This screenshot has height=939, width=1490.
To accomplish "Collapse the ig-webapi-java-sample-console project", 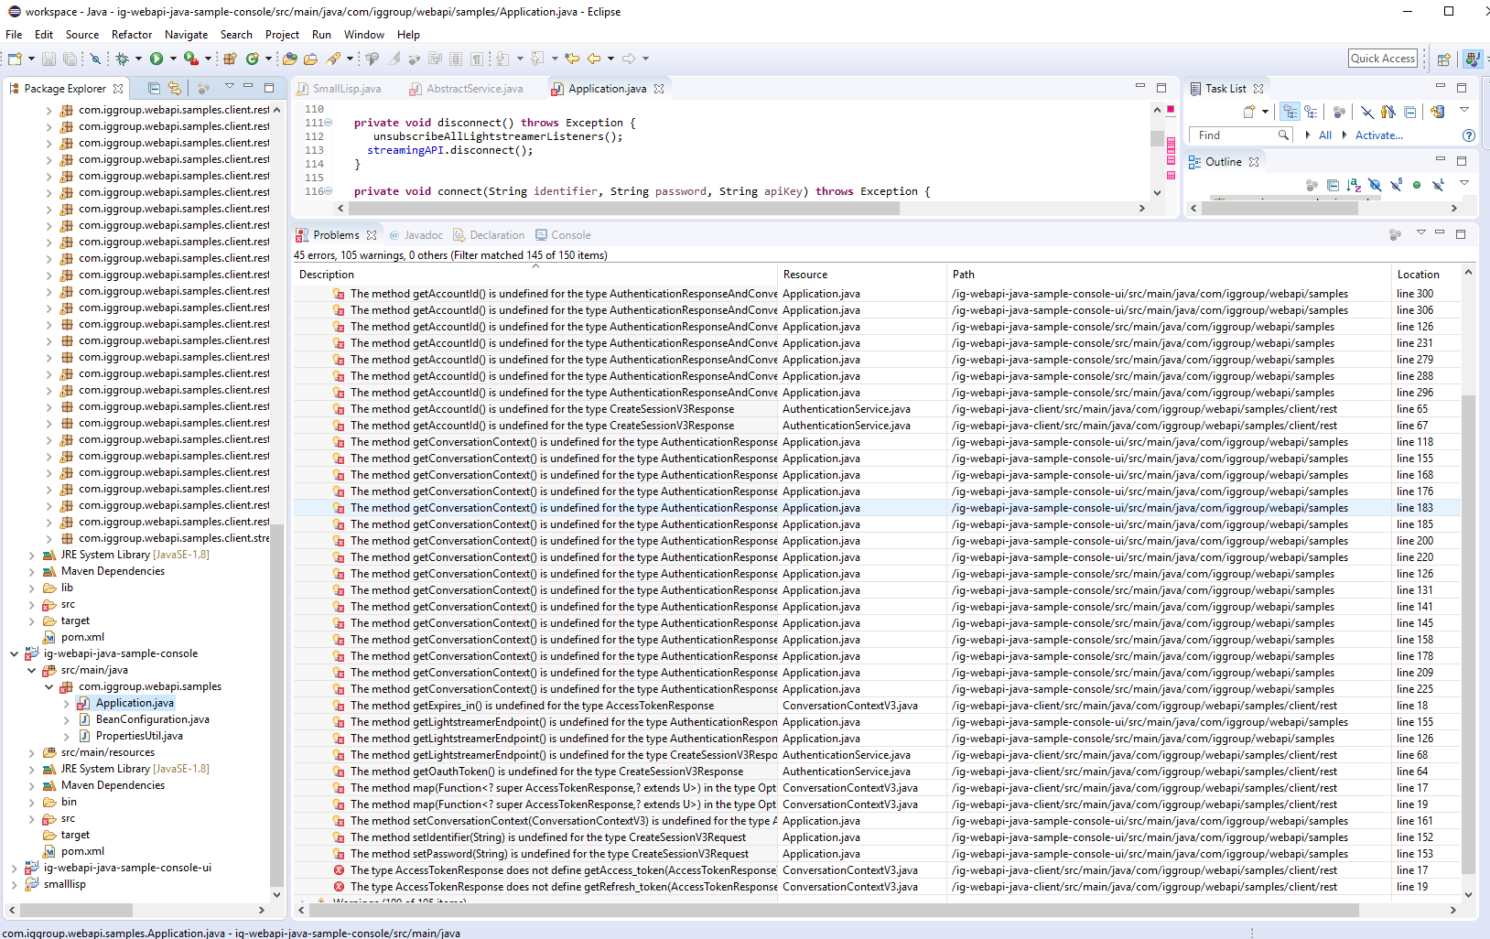I will [15, 653].
